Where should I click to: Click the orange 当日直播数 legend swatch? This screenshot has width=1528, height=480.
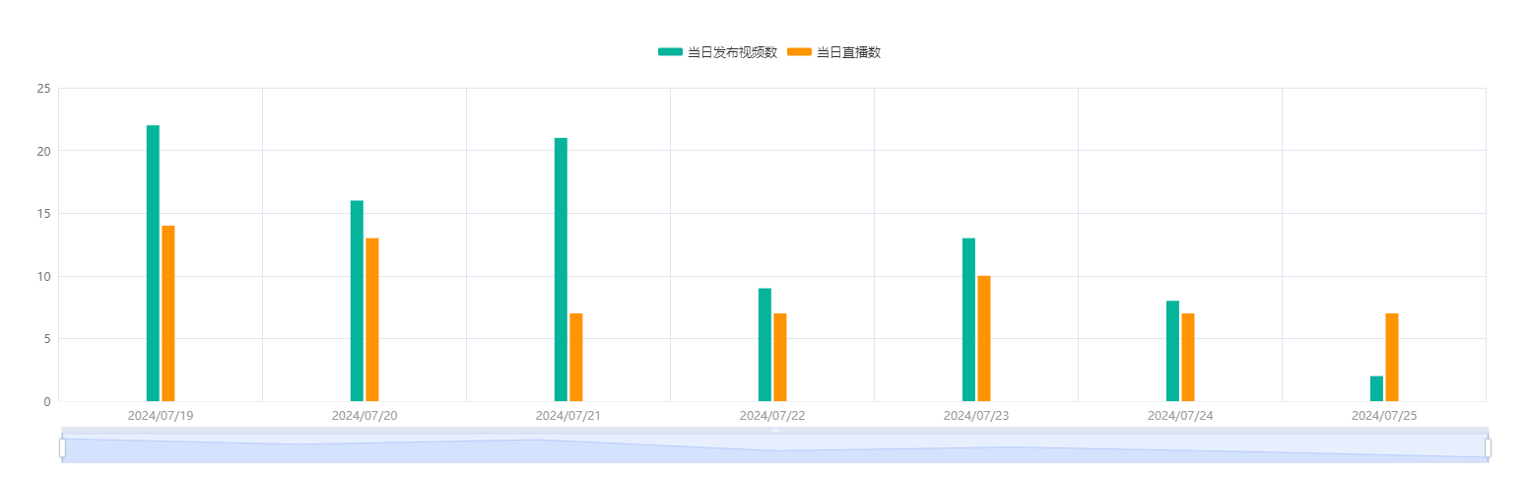799,52
